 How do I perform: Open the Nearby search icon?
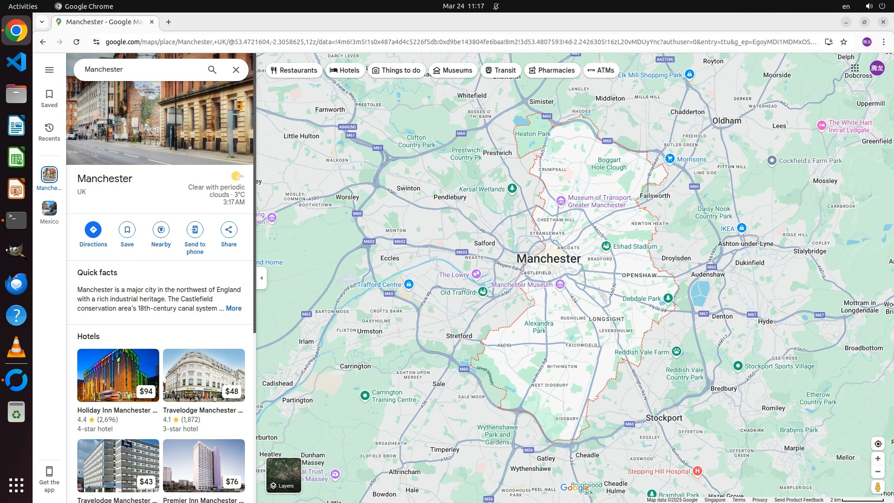click(x=161, y=230)
